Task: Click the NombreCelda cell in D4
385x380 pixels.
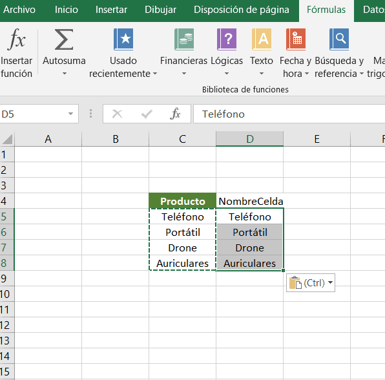Action: coord(250,201)
